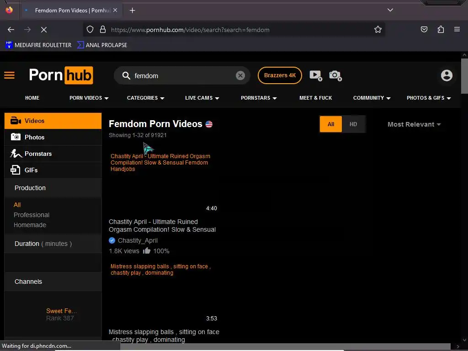The image size is (468, 351).
Task: Click the padlock site info icon
Action: [x=103, y=30]
